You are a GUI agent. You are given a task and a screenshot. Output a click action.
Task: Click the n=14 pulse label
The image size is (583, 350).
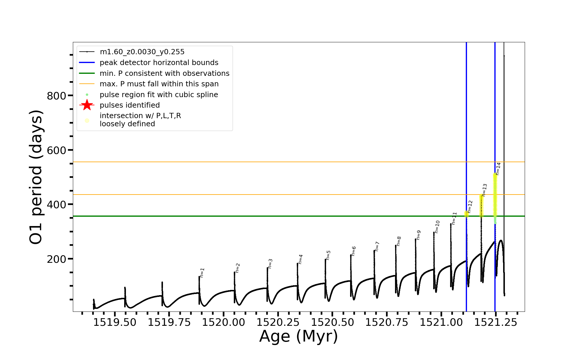(498, 169)
